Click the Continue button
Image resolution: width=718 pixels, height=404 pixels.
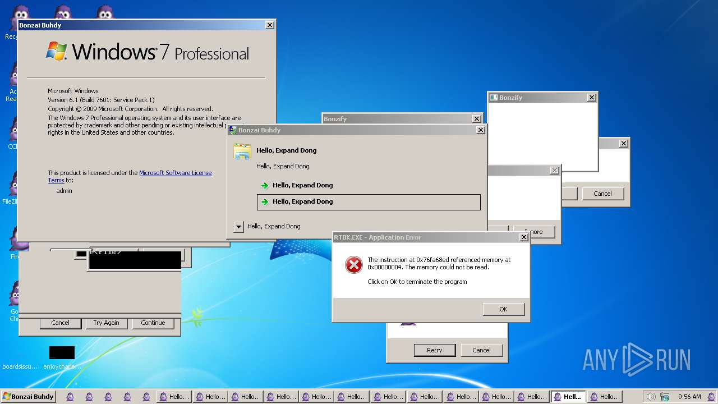click(x=153, y=323)
